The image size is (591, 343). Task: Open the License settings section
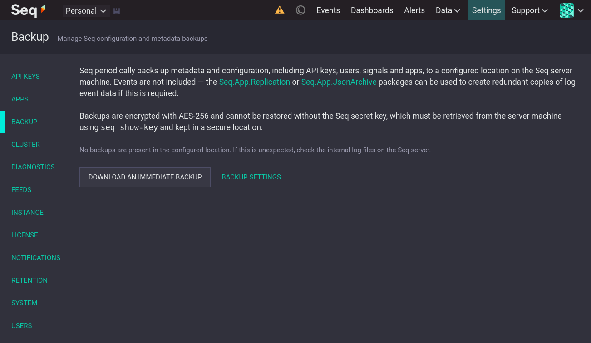click(25, 235)
